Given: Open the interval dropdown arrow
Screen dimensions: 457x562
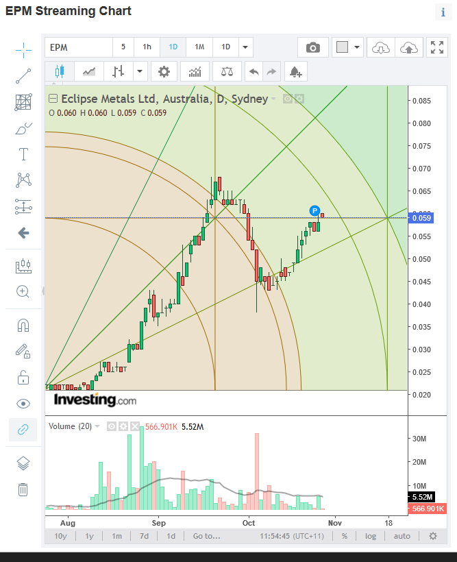Looking at the screenshot, I should (x=245, y=47).
